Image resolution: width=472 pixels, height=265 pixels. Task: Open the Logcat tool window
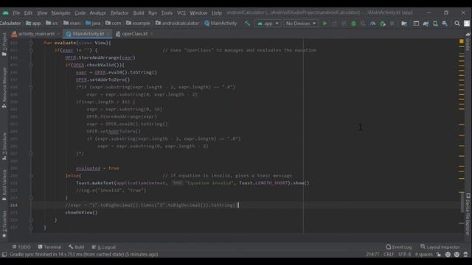104,247
